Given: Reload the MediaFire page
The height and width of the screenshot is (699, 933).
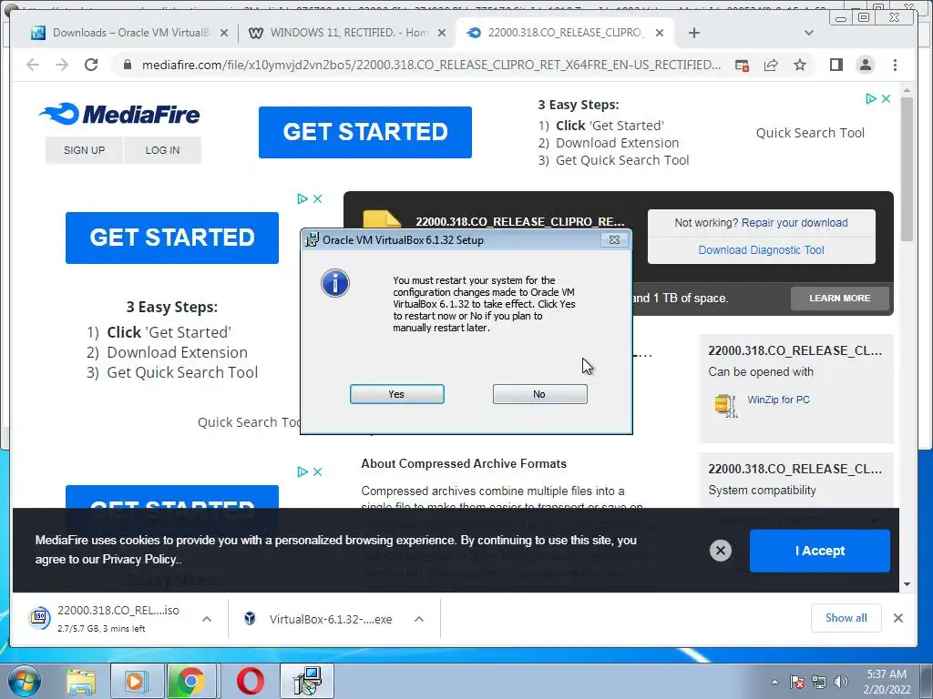Looking at the screenshot, I should (91, 65).
